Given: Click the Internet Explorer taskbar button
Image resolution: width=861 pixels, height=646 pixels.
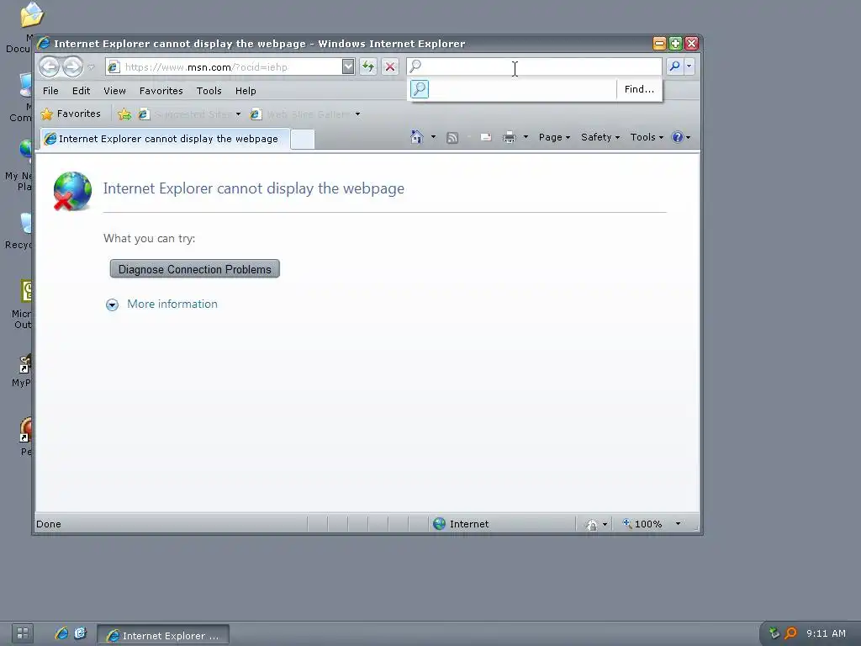Looking at the screenshot, I should click(x=163, y=636).
